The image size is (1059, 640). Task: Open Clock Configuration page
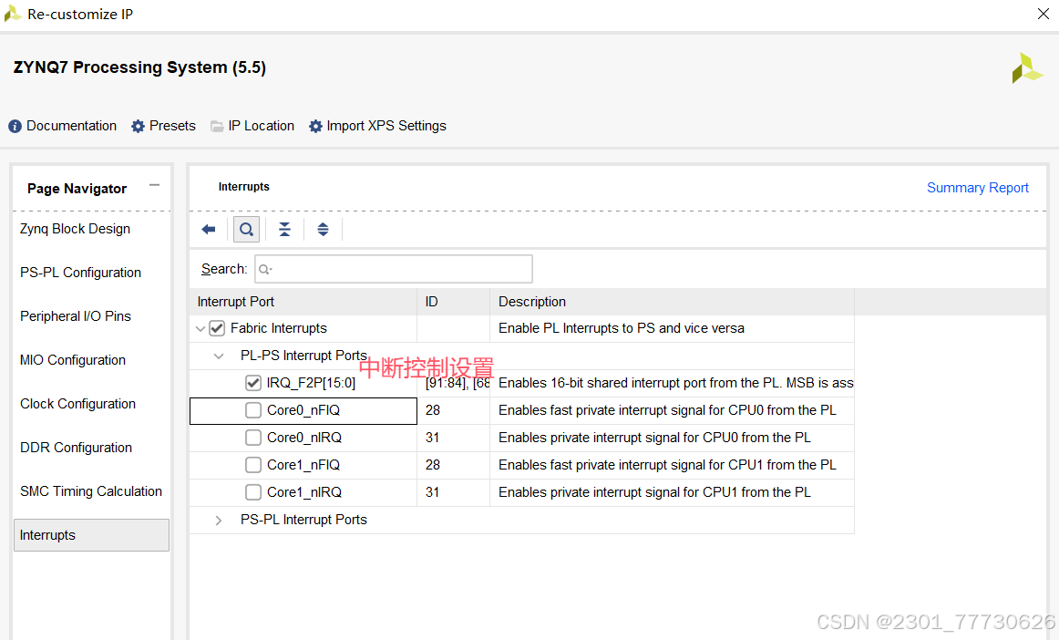(x=77, y=404)
